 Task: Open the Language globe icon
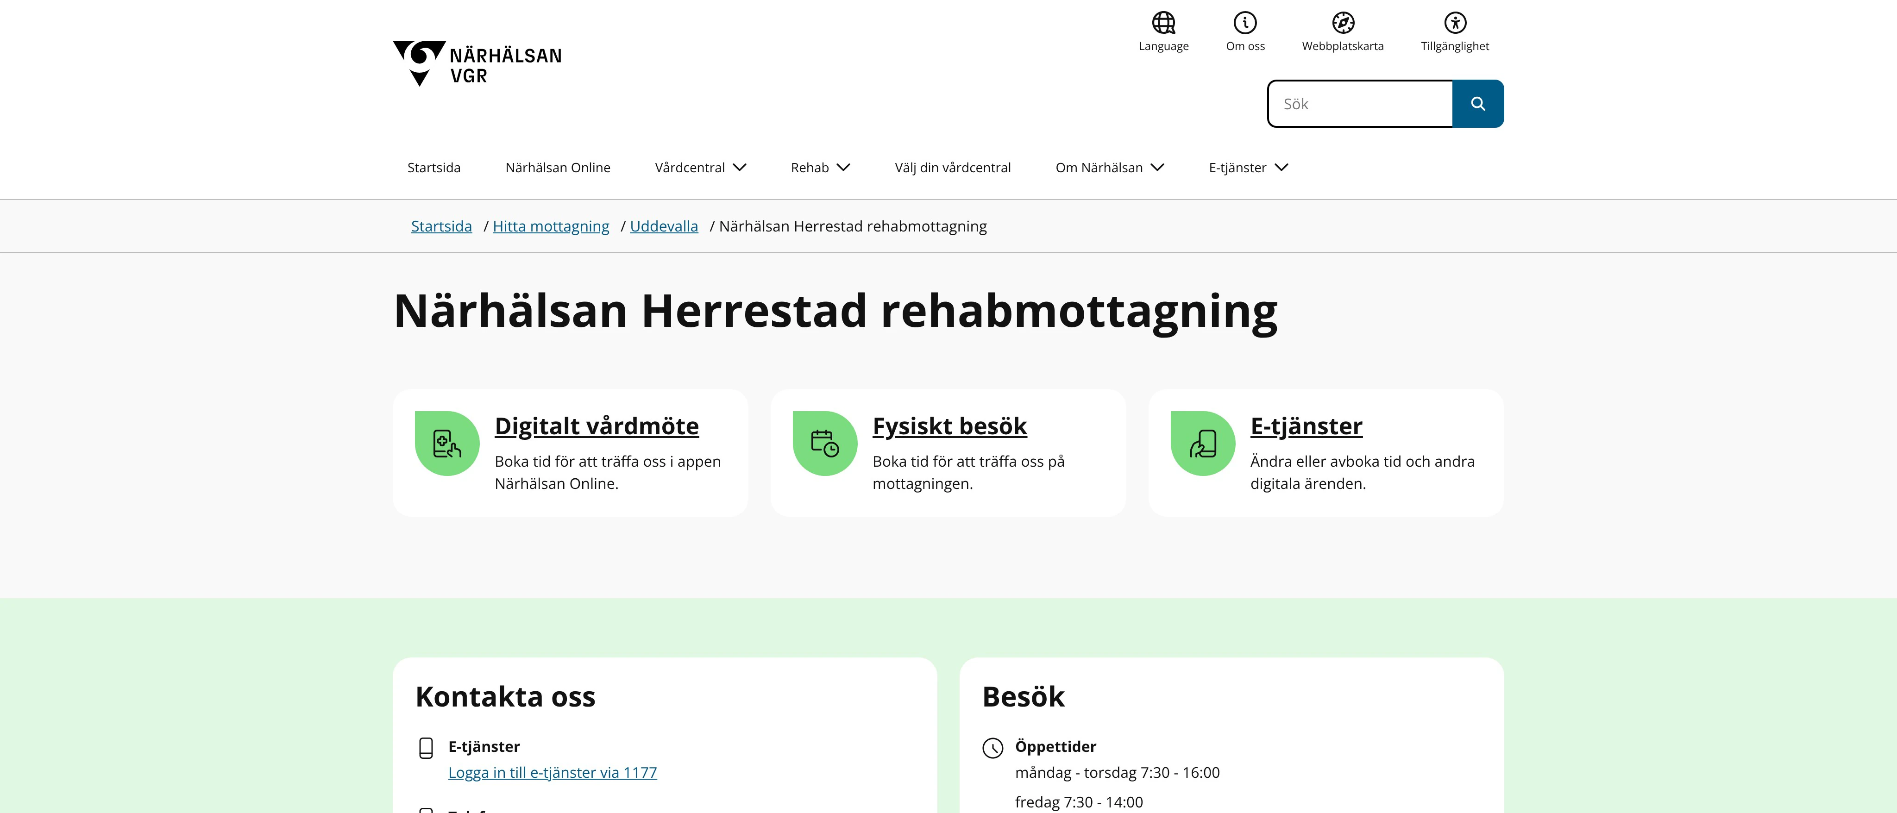[1163, 23]
